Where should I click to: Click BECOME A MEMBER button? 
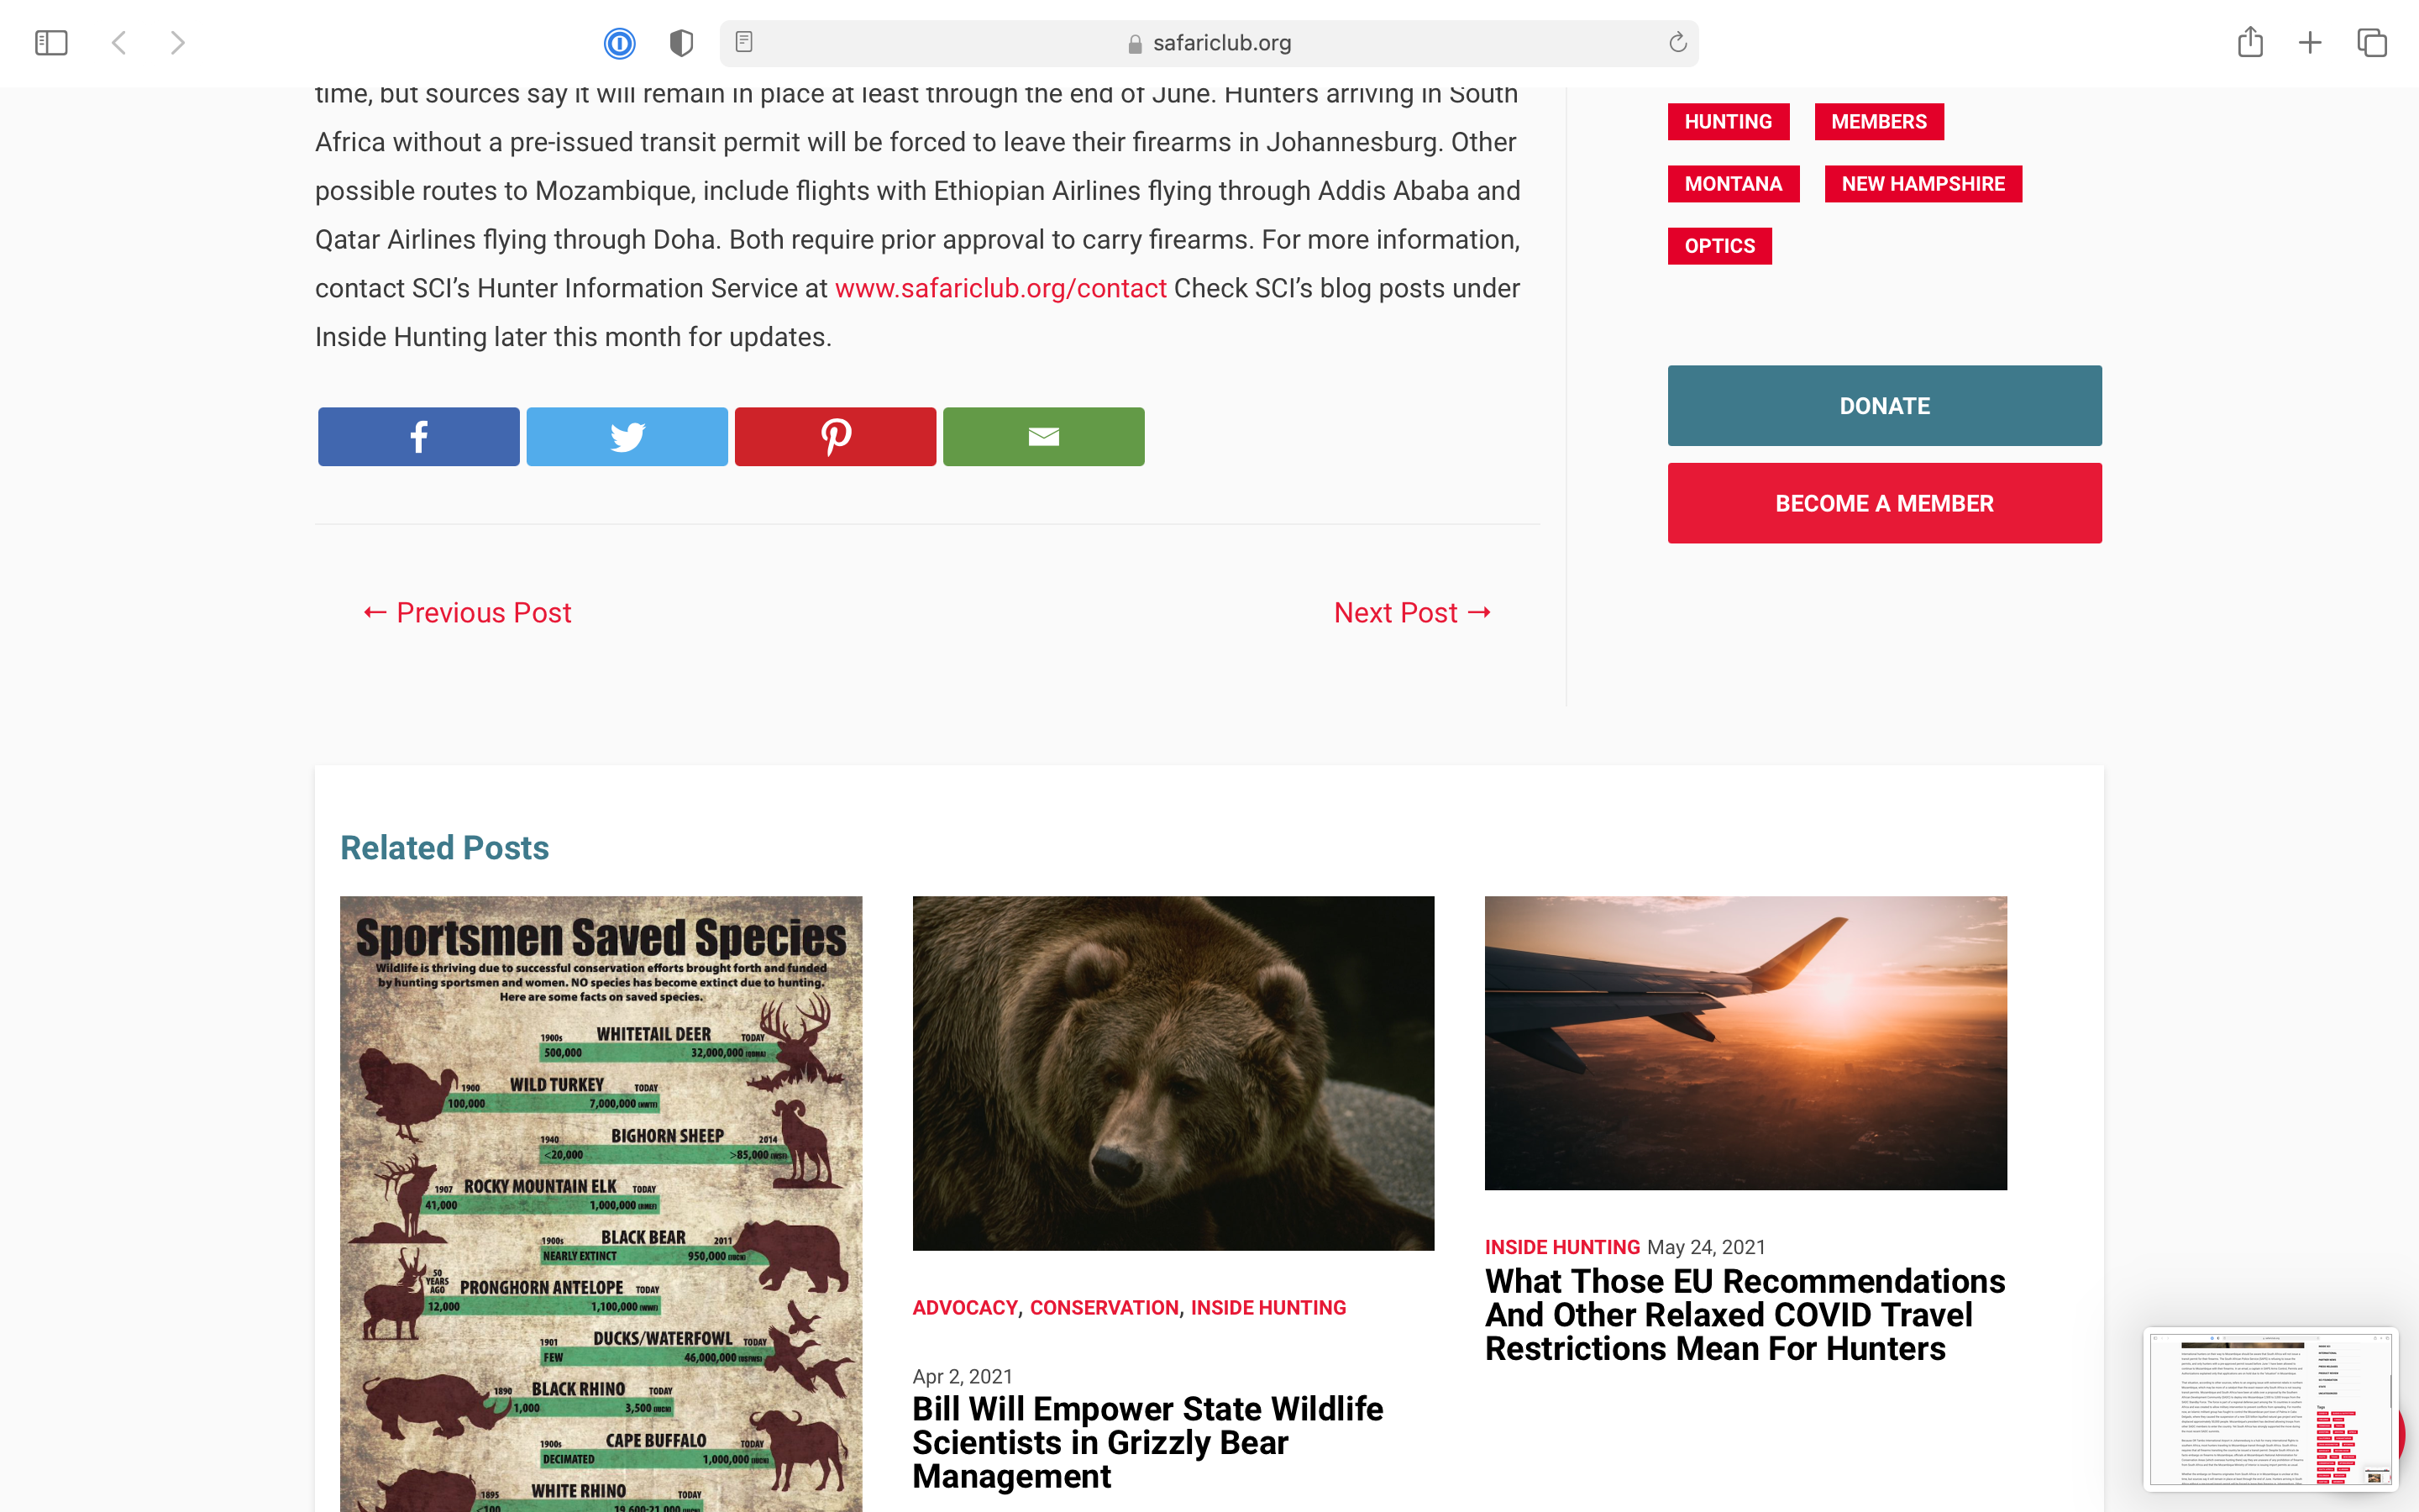click(x=1884, y=503)
